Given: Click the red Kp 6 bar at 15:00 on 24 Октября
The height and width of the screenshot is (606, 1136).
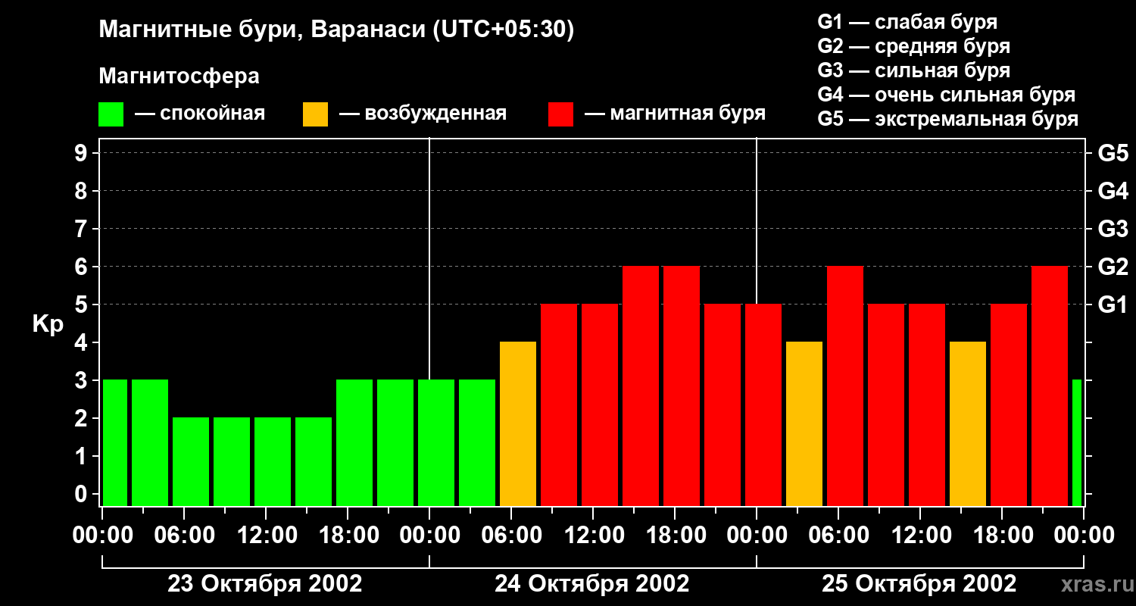Looking at the screenshot, I should [x=641, y=386].
